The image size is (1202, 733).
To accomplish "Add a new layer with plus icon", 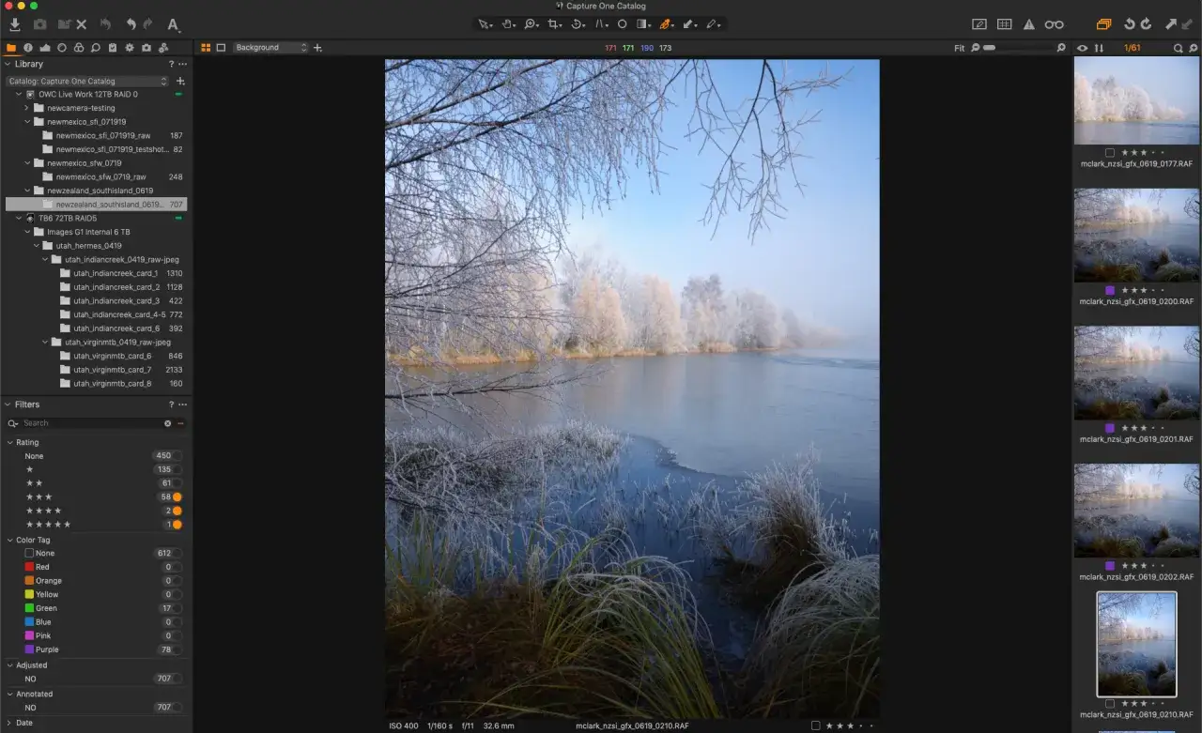I will point(317,47).
